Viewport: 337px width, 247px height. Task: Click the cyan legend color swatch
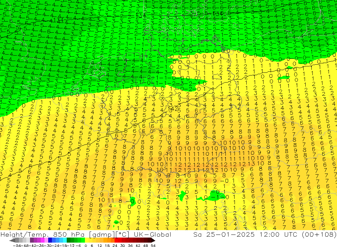click(x=65, y=240)
